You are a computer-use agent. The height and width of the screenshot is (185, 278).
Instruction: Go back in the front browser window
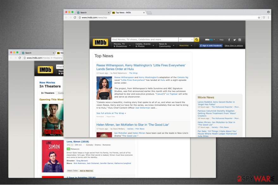click(66, 17)
